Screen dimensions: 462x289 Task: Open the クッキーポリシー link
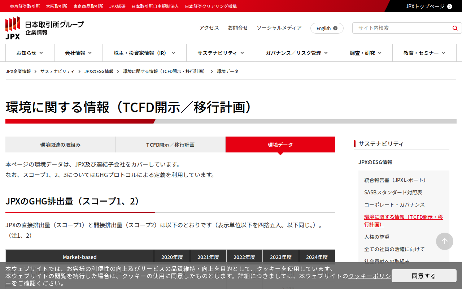[369, 276]
